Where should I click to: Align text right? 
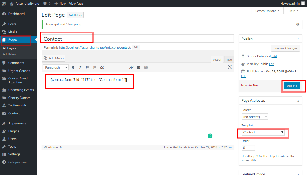[x=124, y=68]
